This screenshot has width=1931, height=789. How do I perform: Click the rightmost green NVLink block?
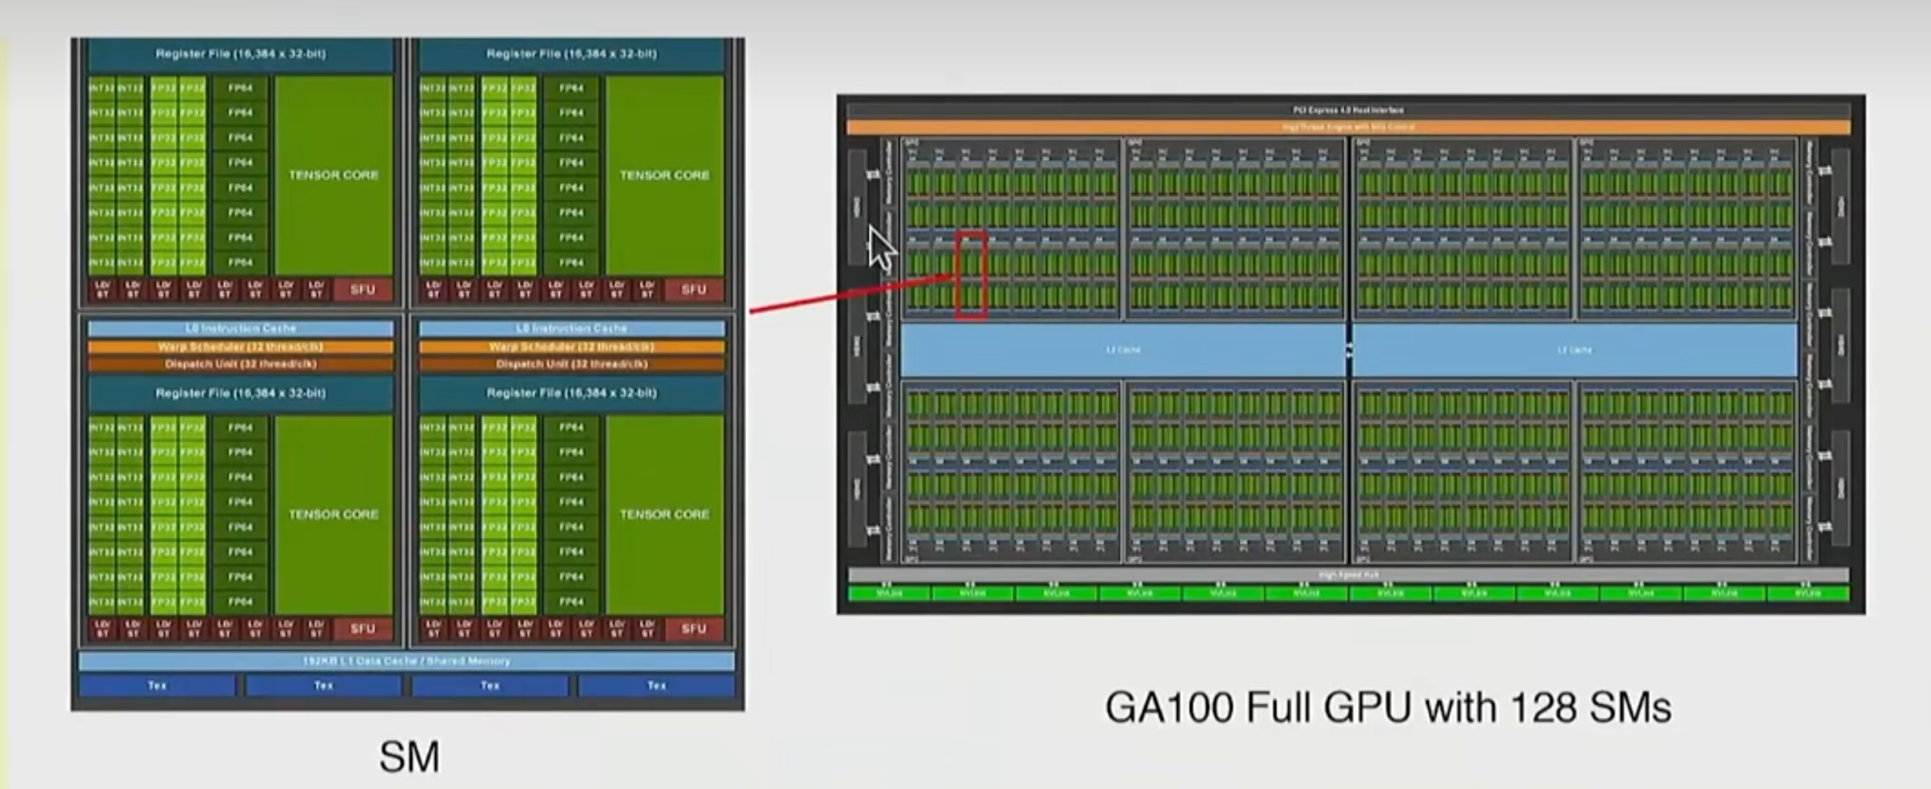coord(1808,593)
